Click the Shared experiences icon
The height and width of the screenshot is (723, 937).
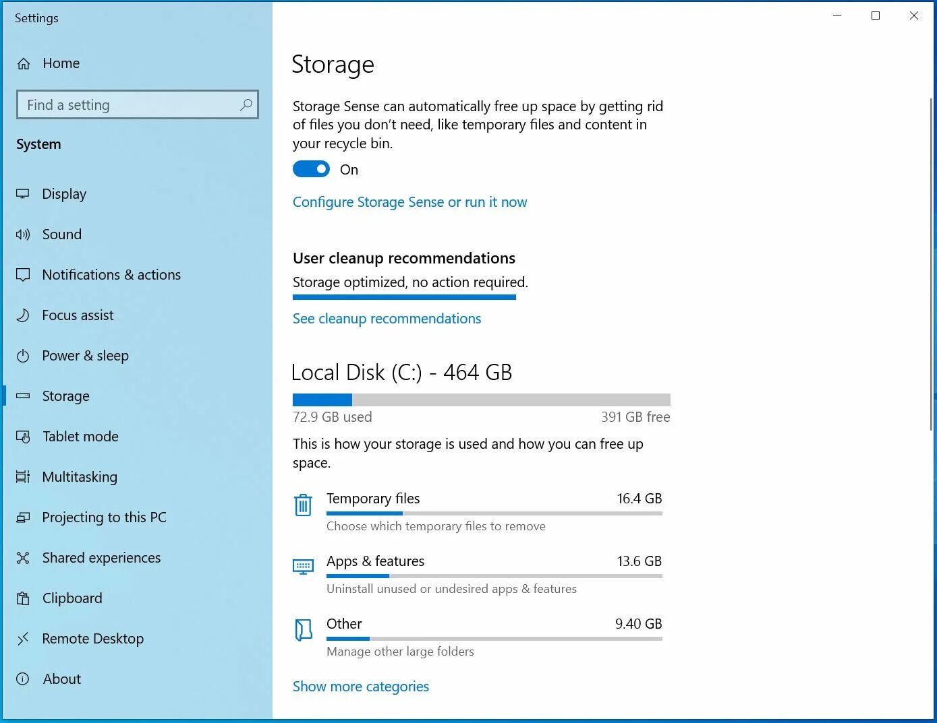pos(23,558)
